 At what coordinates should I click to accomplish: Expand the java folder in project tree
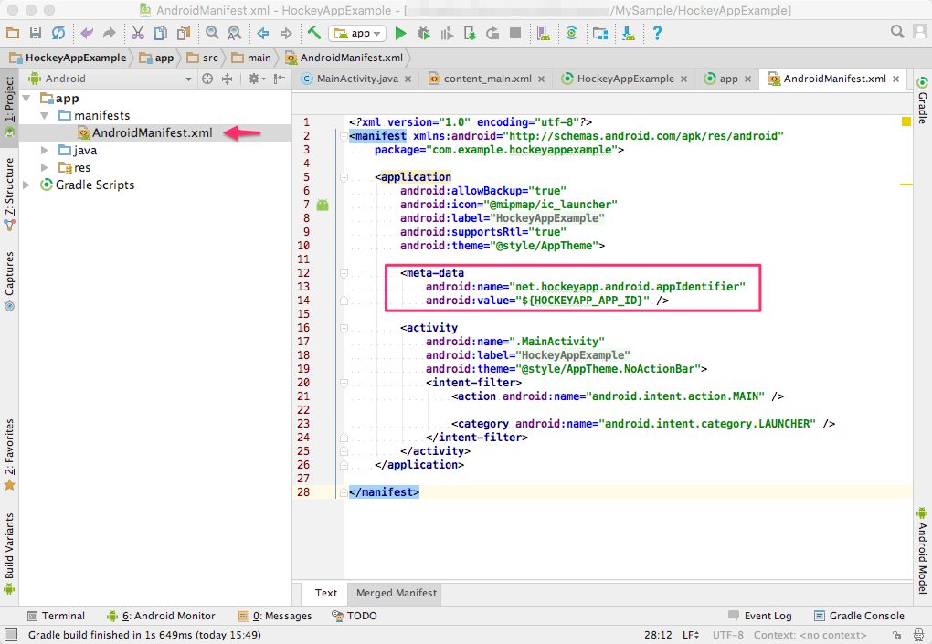click(44, 150)
